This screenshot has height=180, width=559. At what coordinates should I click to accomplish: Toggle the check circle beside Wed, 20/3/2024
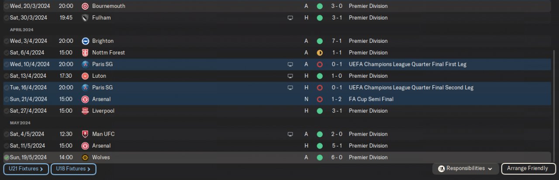[x=6, y=6]
